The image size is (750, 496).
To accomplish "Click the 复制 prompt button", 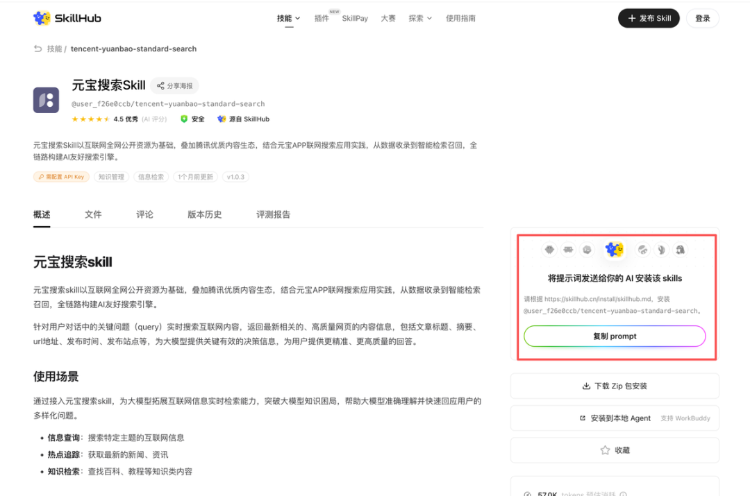I will click(x=615, y=336).
